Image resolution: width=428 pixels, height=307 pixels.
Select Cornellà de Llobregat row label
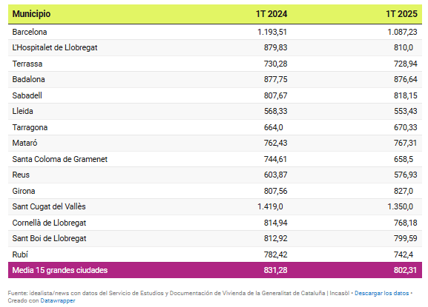[49, 223]
